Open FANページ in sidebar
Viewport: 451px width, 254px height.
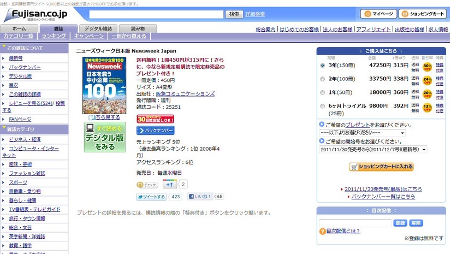20,119
